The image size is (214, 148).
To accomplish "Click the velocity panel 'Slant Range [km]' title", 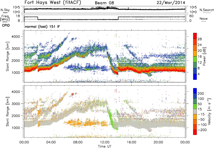I will [x=7, y=111].
